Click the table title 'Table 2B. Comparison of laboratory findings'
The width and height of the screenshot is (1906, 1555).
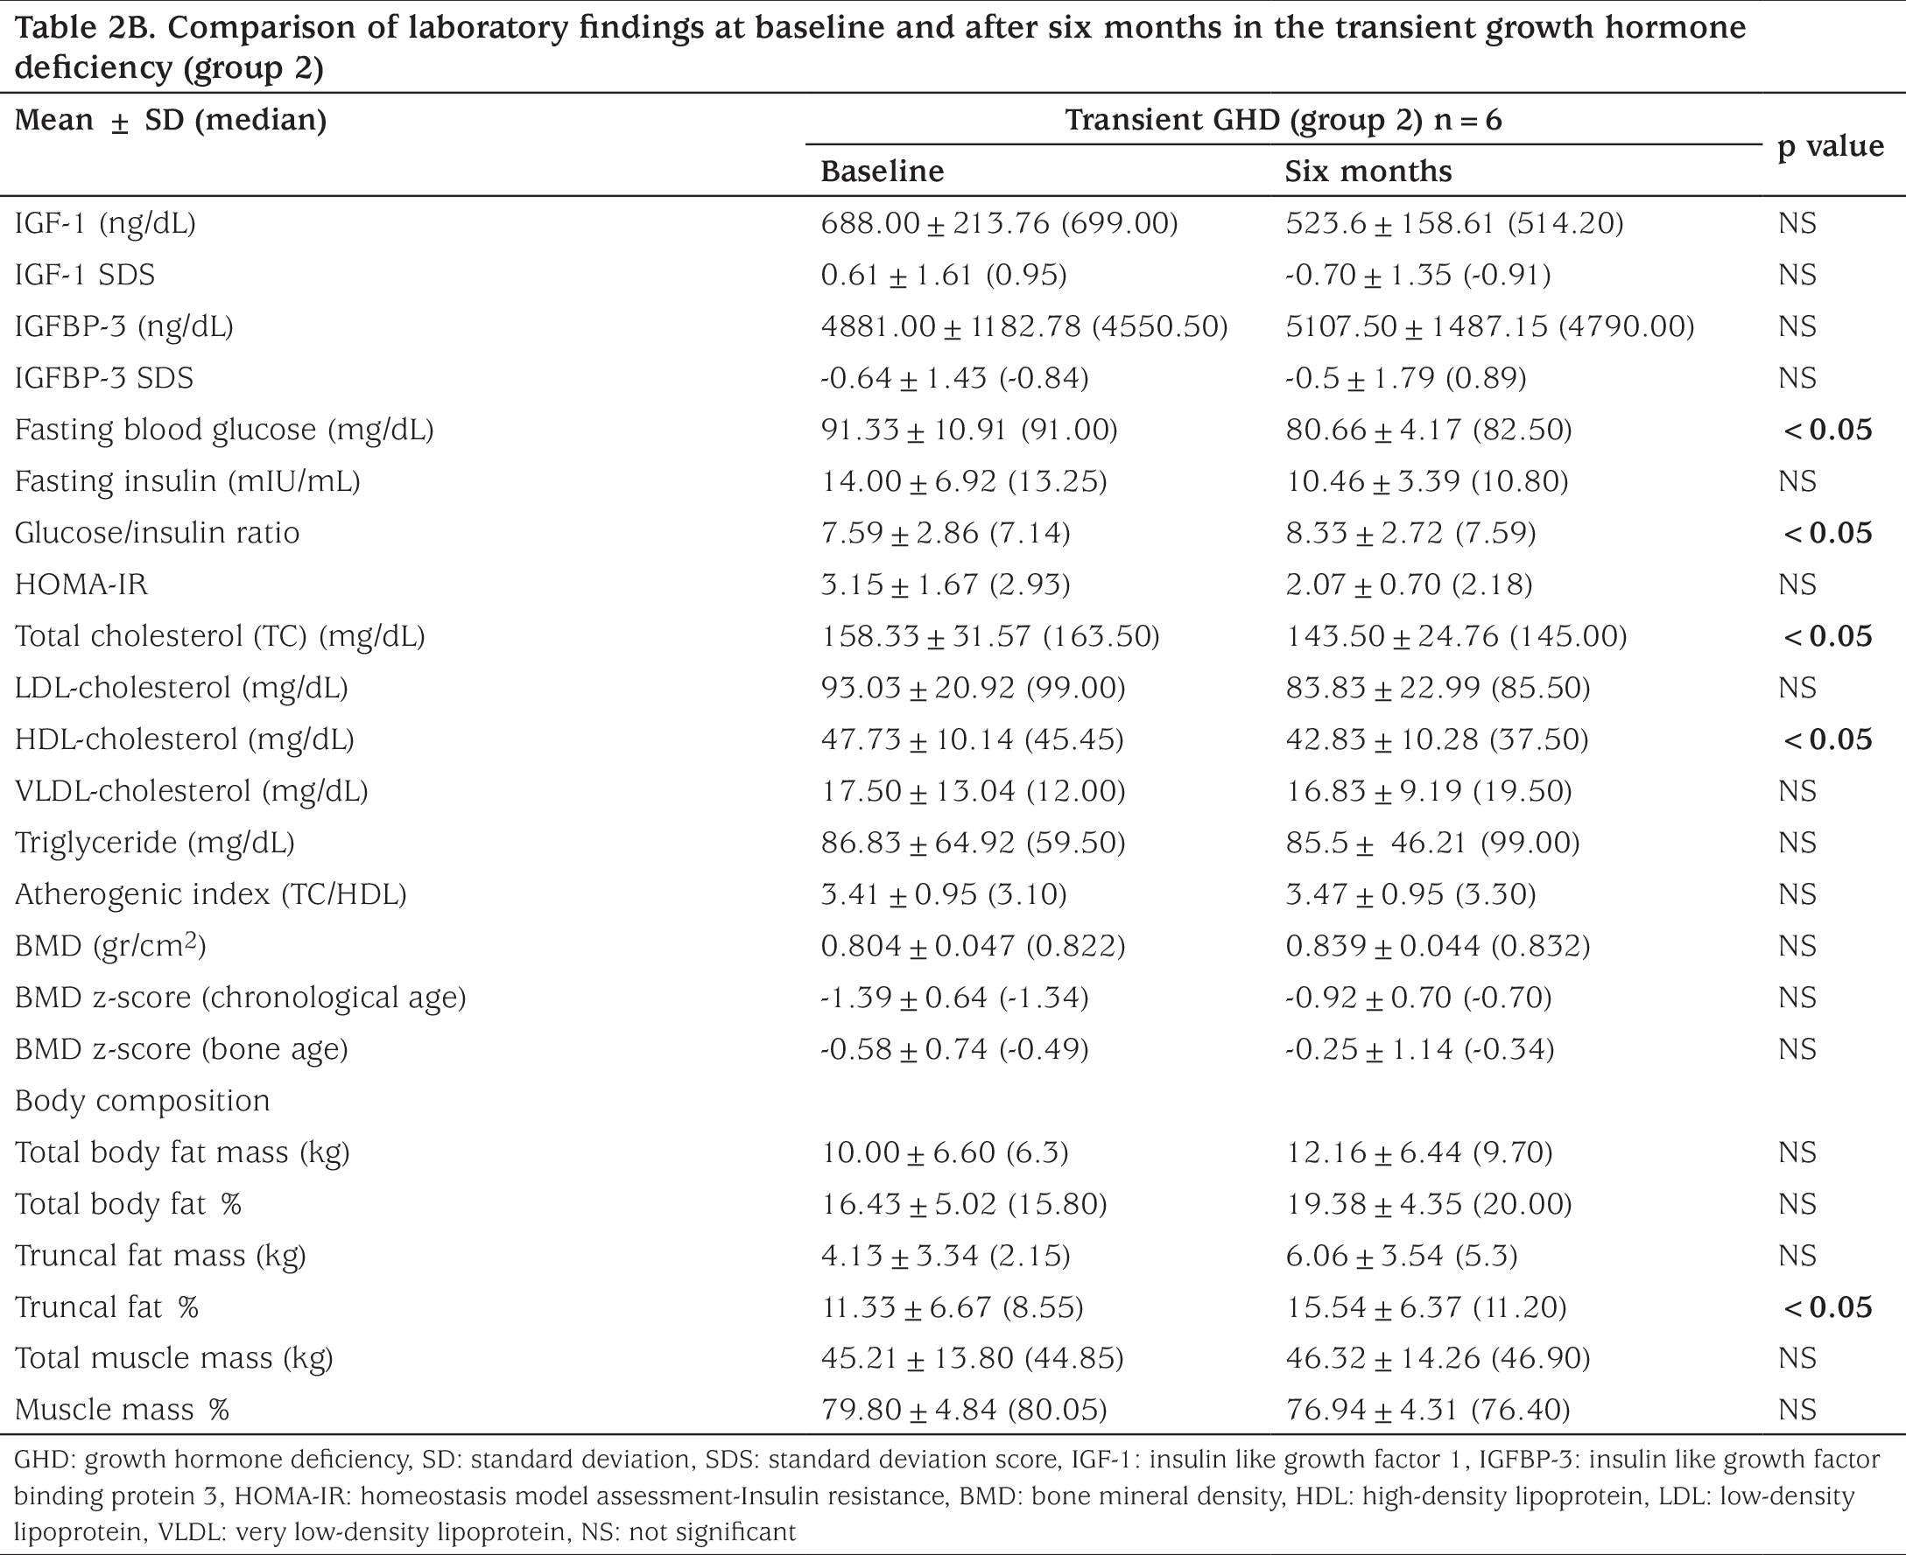880,46
